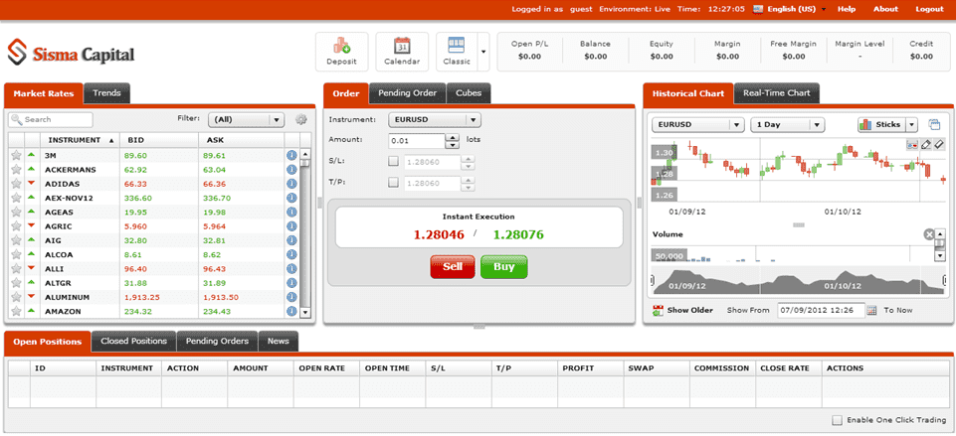Enable T/P checkbox
This screenshot has width=956, height=436.
[x=393, y=182]
